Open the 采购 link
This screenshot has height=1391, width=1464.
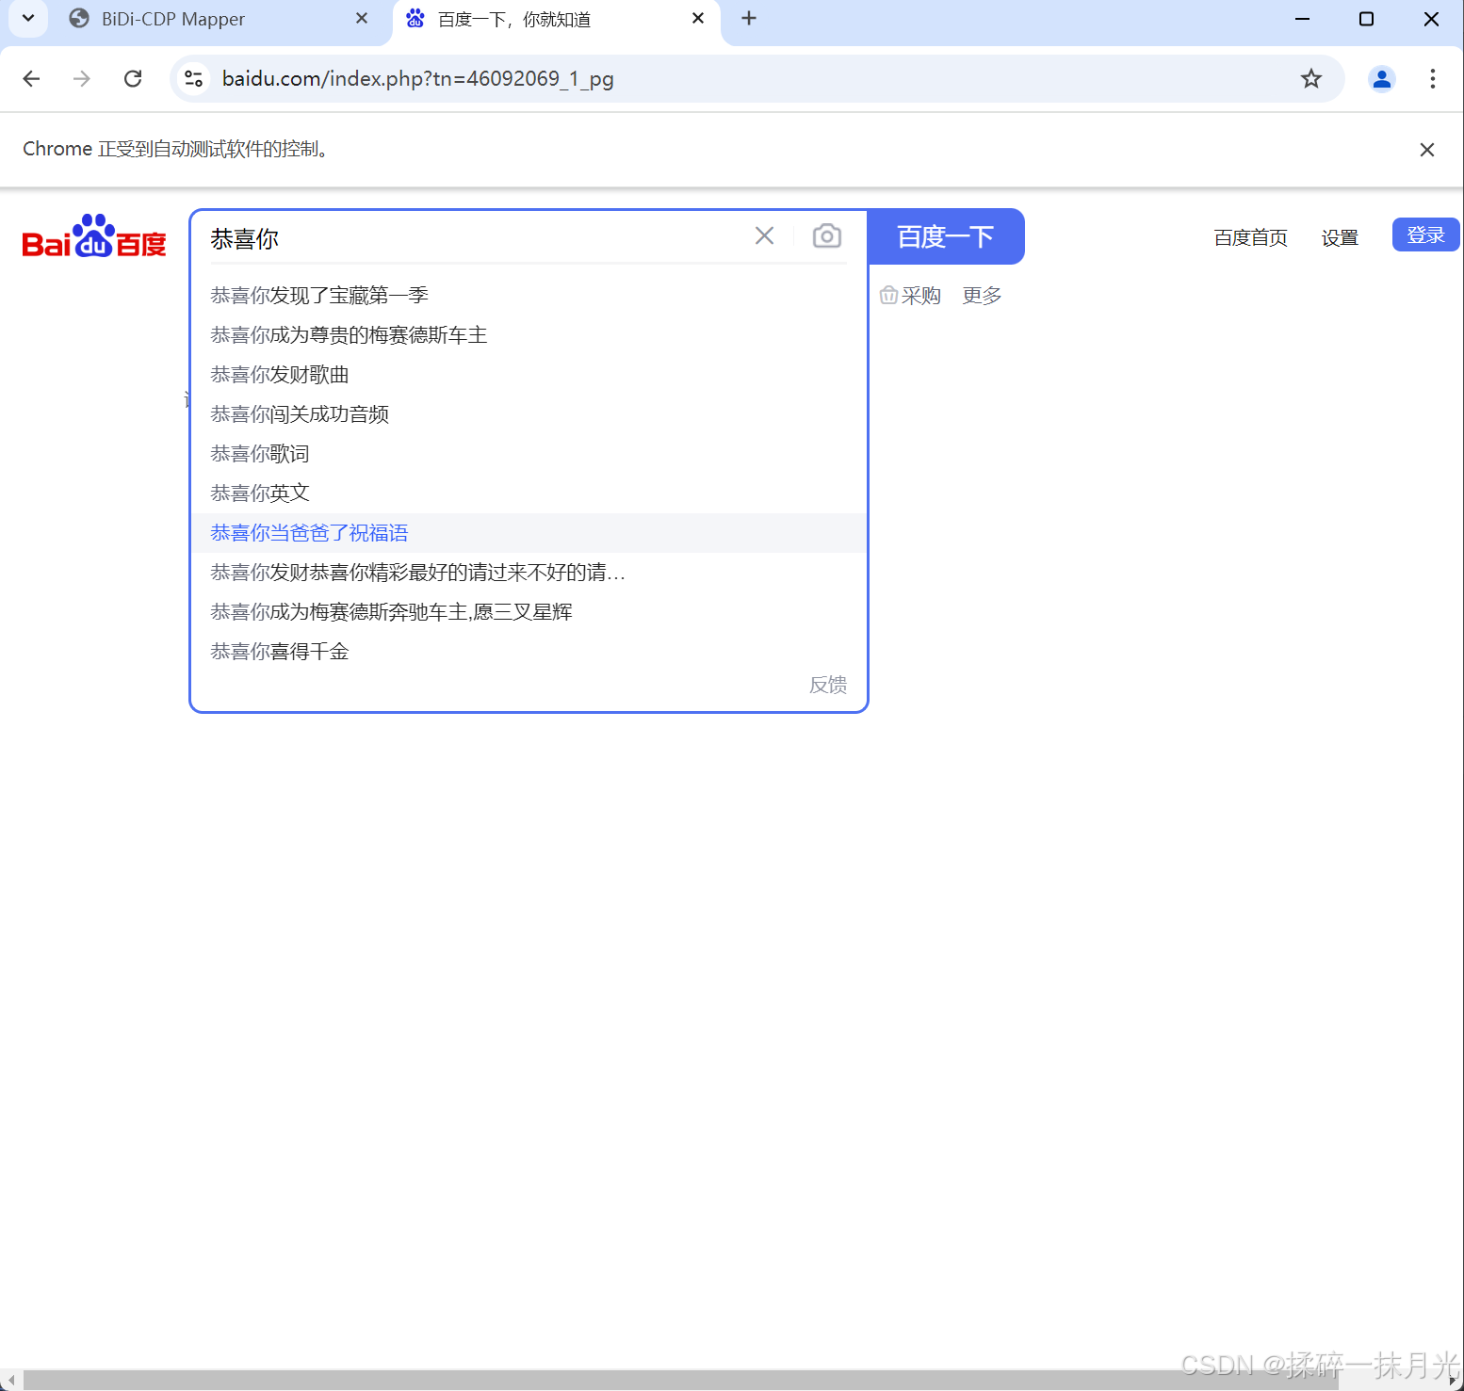910,296
